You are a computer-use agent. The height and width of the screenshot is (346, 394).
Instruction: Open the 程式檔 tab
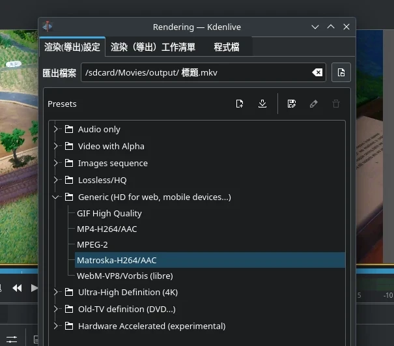226,47
